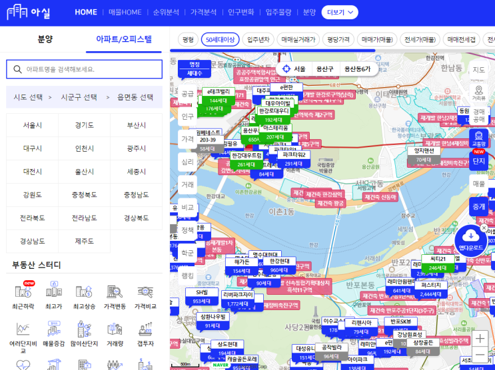Click the 앱다운로드 cloud icon
The image size is (495, 370).
click(x=471, y=240)
